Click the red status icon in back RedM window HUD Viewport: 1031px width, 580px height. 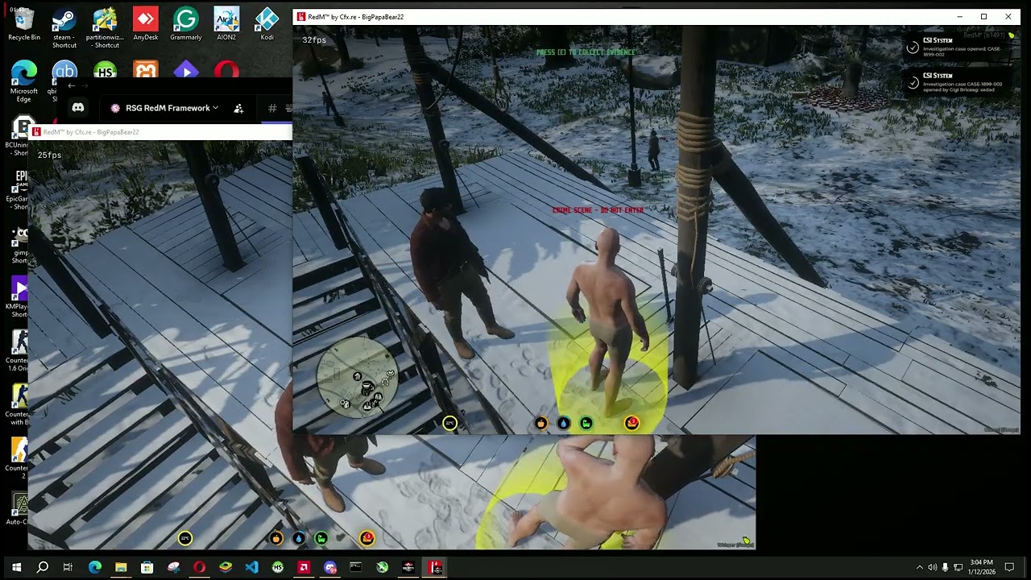pyautogui.click(x=367, y=538)
